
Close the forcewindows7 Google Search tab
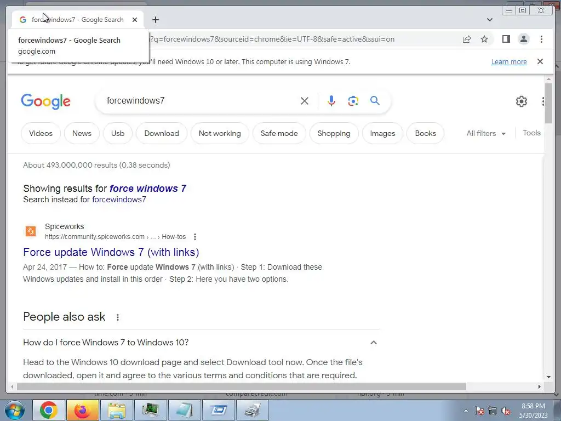pos(135,20)
